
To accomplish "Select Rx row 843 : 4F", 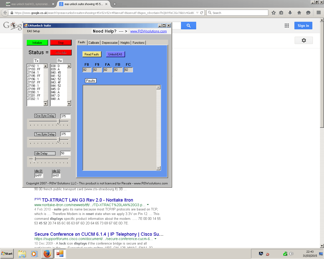I will coord(59,82).
